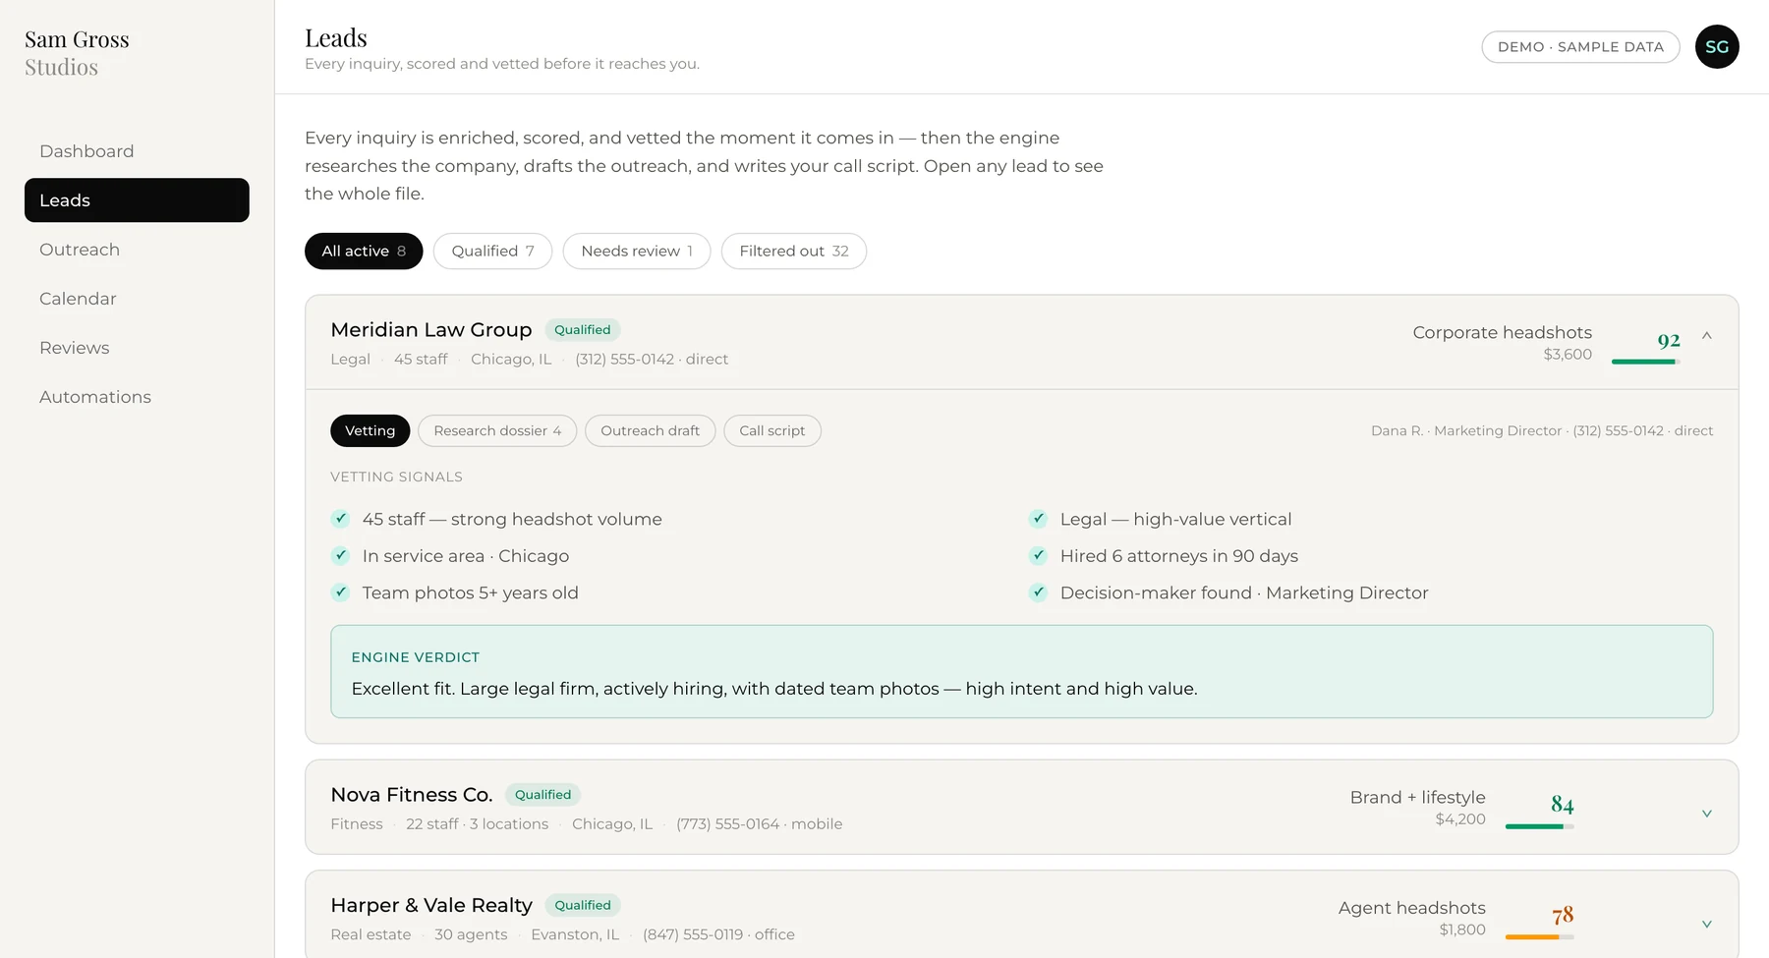Show Filtered out leads

coord(794,252)
